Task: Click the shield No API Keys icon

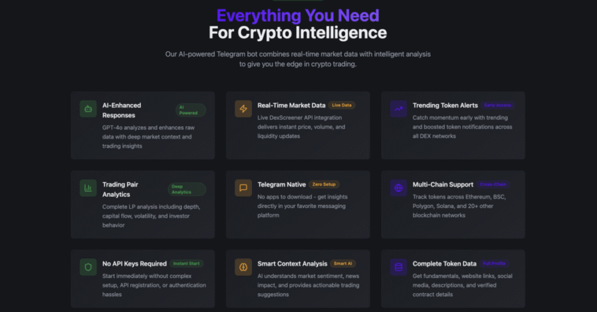Action: (x=88, y=267)
